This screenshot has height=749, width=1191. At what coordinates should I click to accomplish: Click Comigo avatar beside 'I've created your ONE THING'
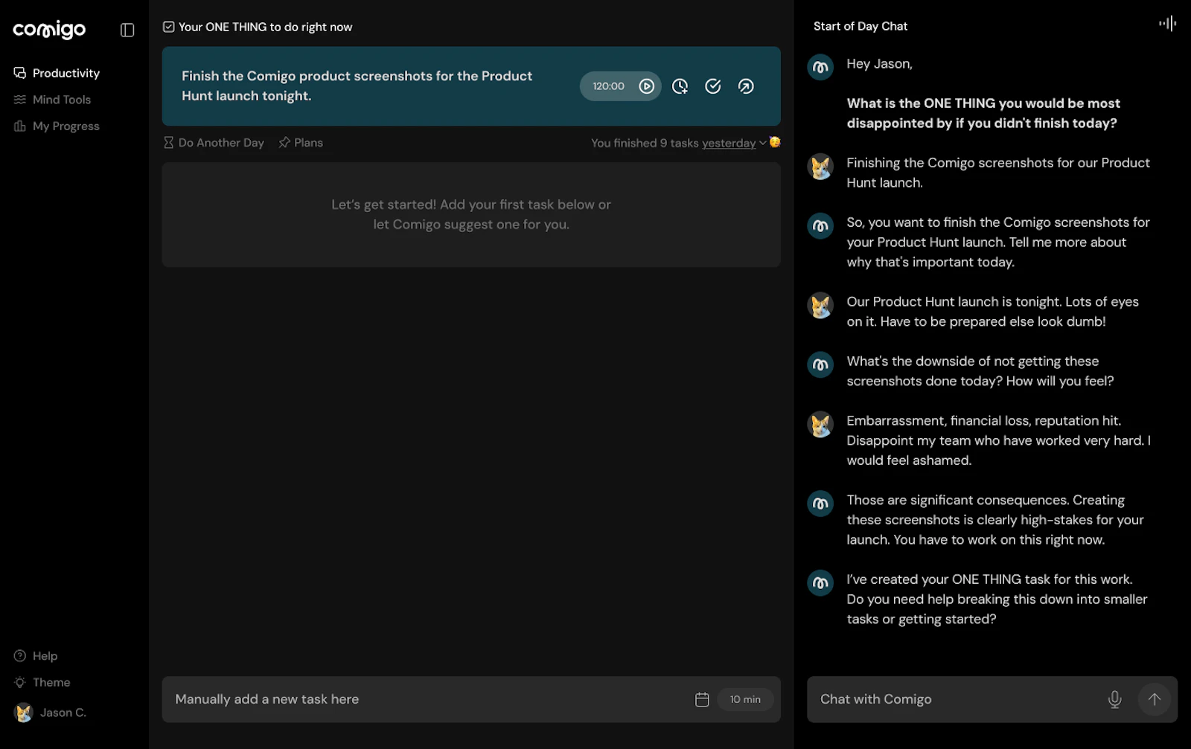[820, 583]
